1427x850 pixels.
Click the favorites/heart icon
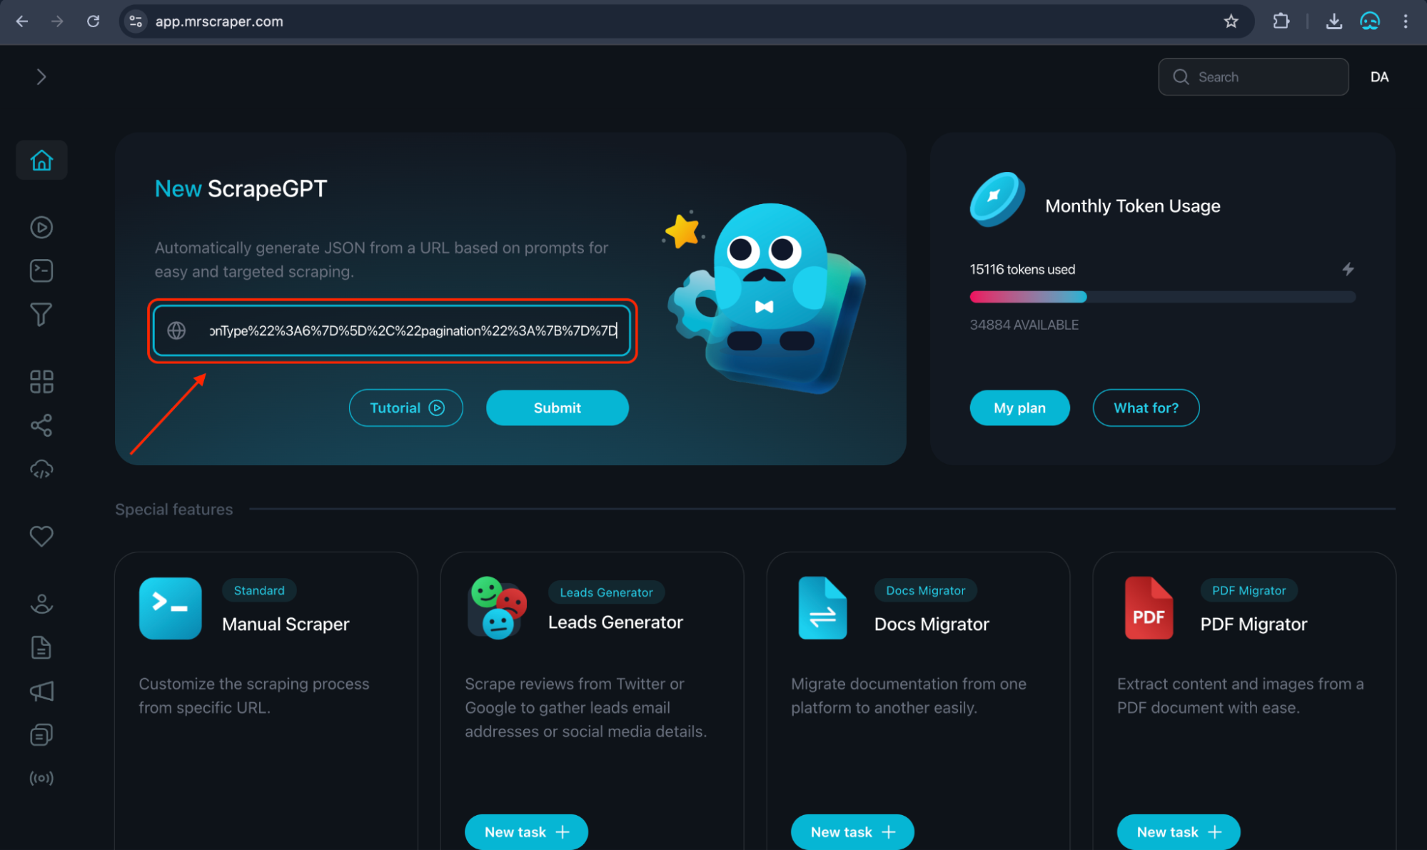(x=41, y=536)
